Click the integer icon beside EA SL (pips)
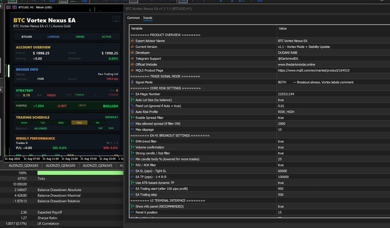The image size is (390, 228). coord(132,171)
